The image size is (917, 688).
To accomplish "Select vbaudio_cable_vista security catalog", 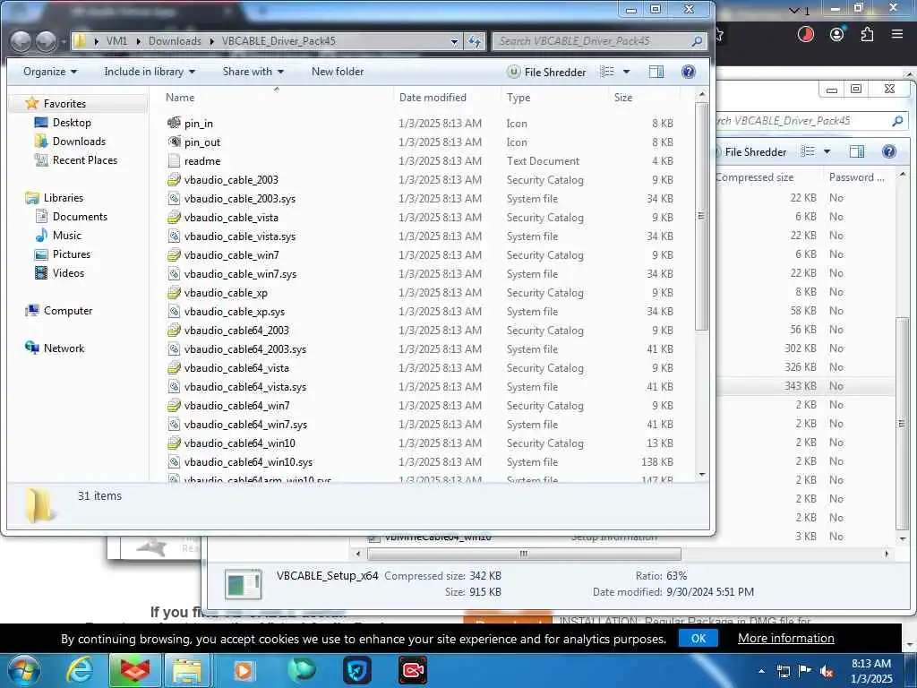I will pos(231,217).
